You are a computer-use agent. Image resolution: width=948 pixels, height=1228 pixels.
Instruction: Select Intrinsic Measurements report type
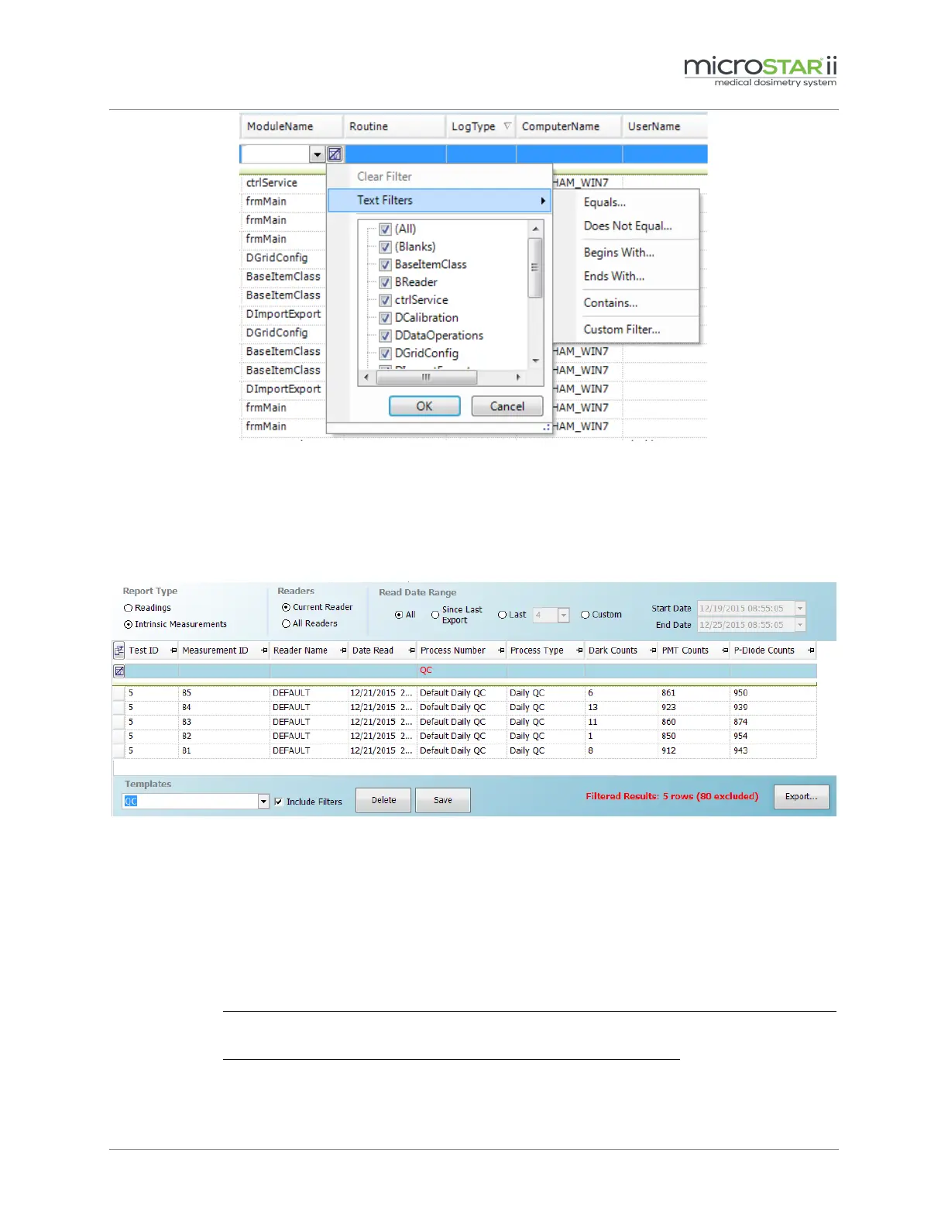tap(129, 624)
